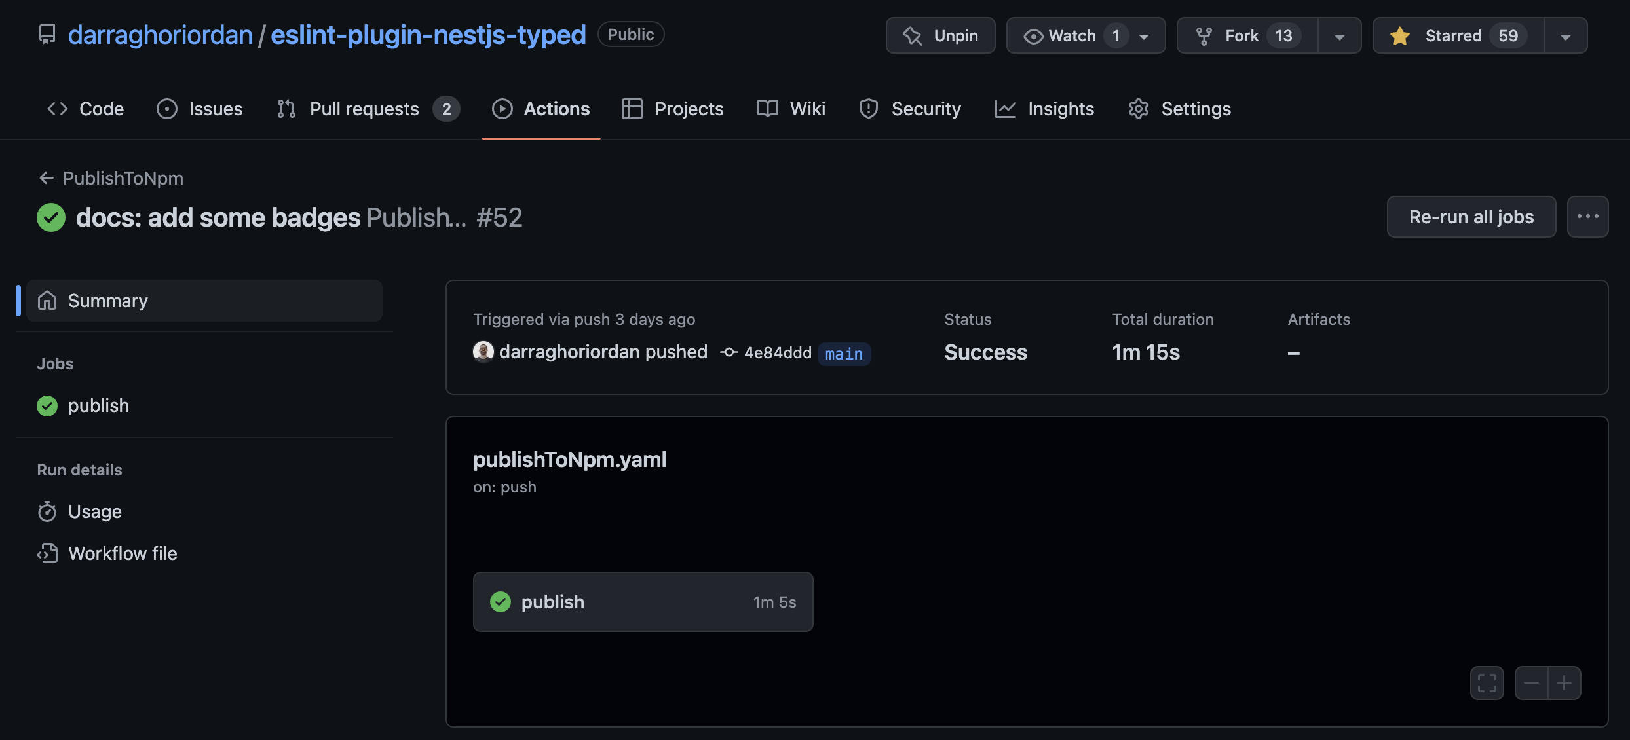Click the play icon on the Actions tab
The image size is (1630, 740).
click(502, 109)
